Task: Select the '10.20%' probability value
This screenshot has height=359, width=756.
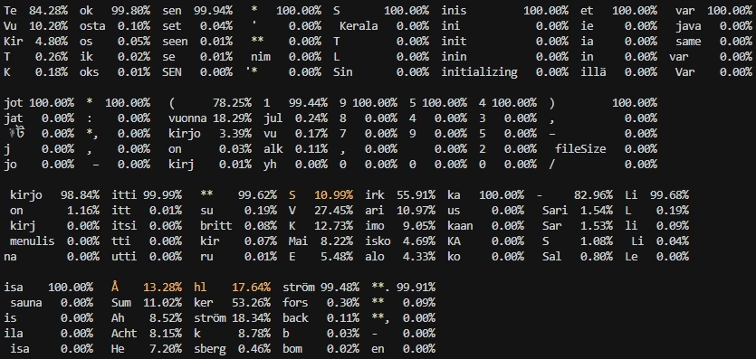Action: click(x=48, y=25)
